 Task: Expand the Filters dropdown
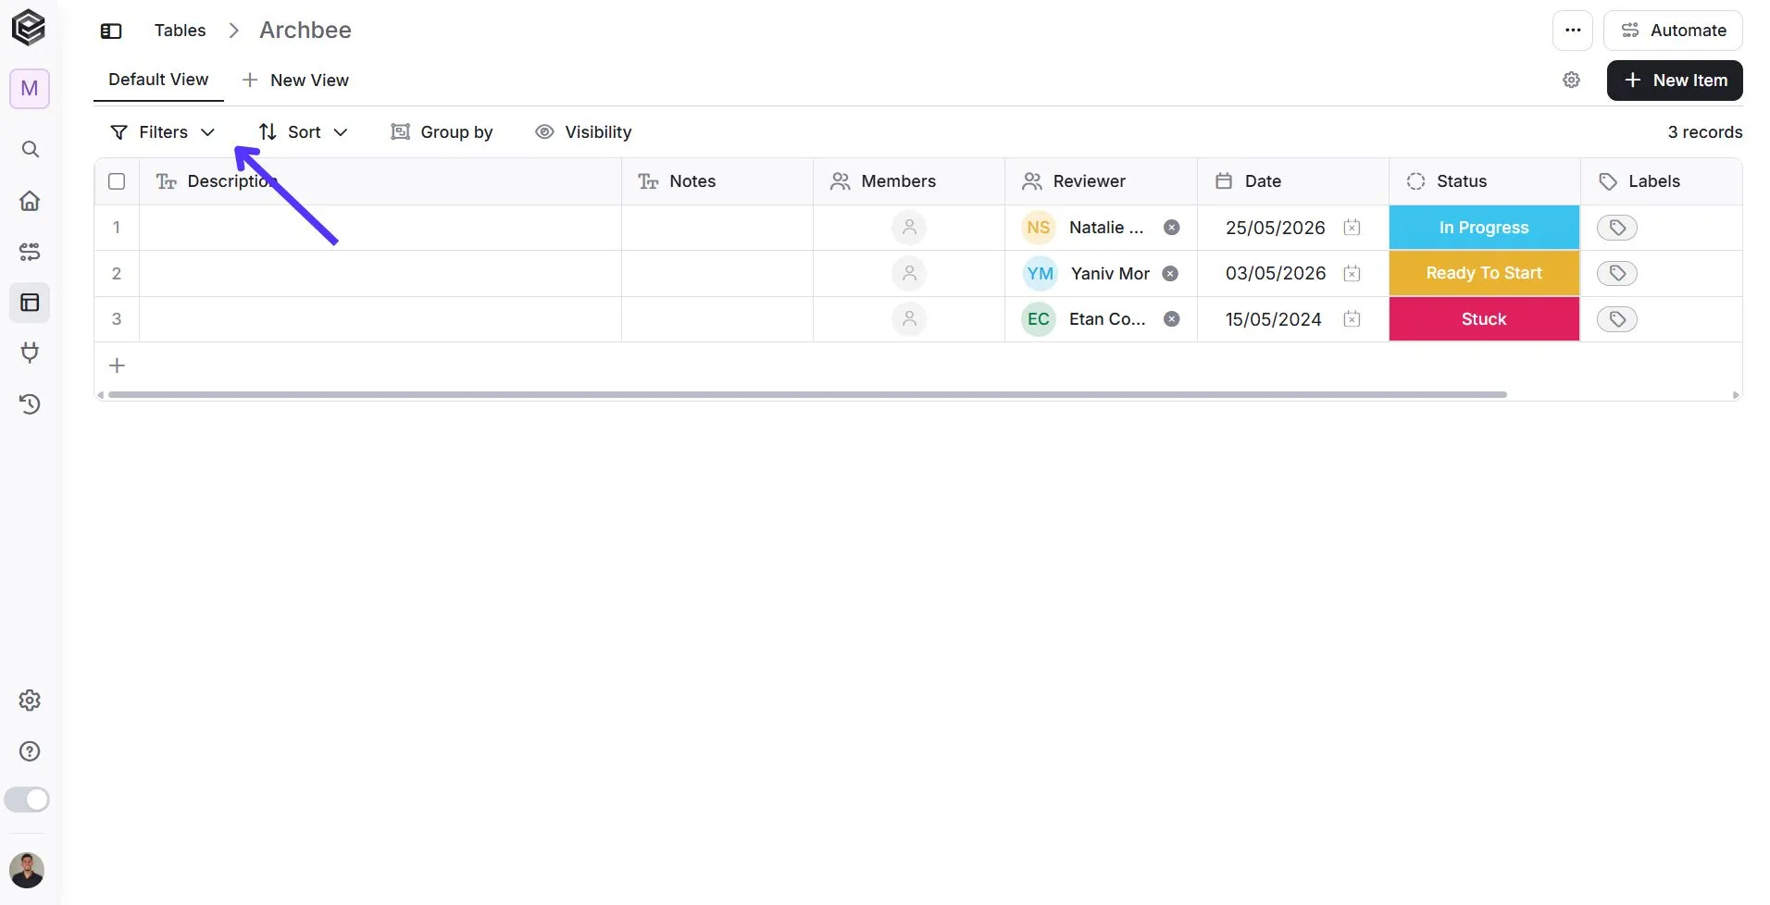point(163,132)
